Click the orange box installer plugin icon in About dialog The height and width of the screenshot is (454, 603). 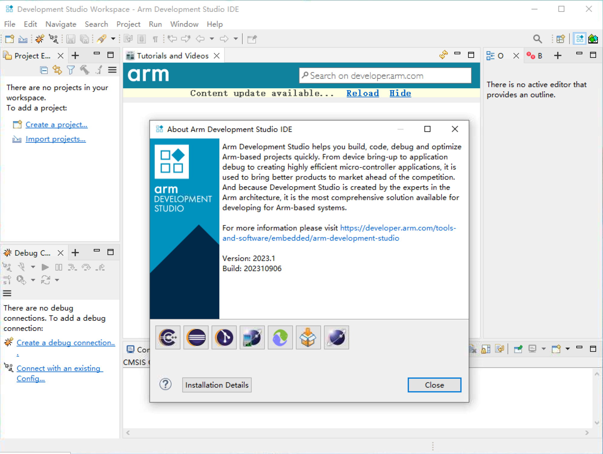point(308,337)
